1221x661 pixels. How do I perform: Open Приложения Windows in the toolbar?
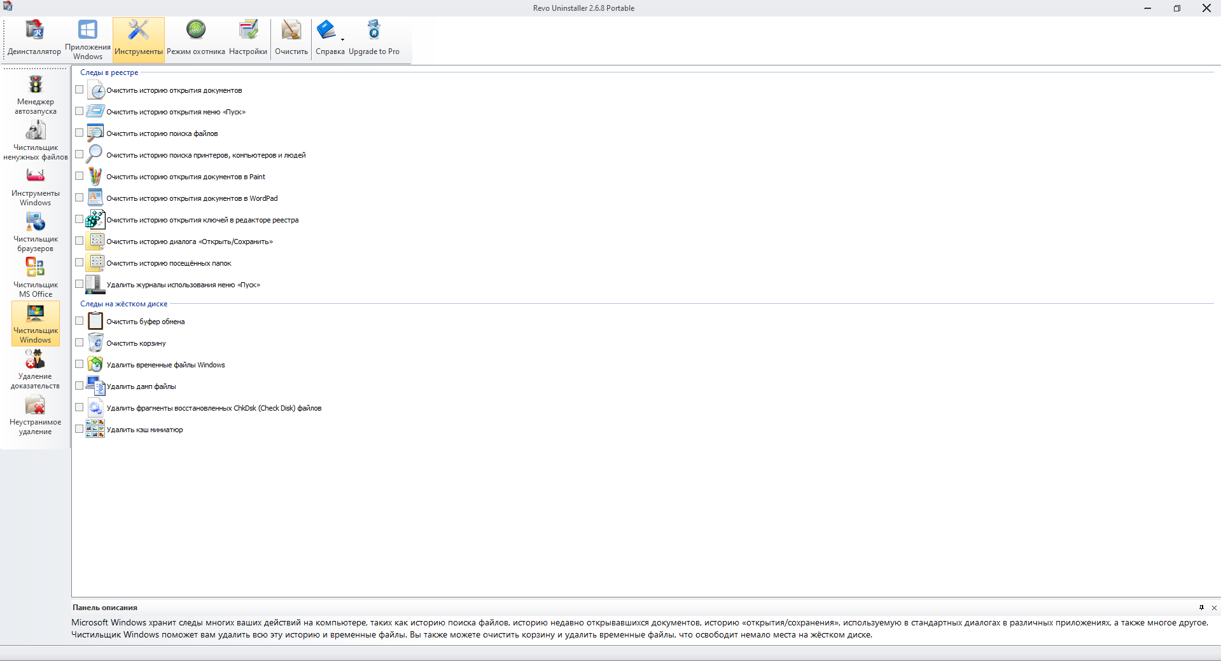pyautogui.click(x=87, y=39)
